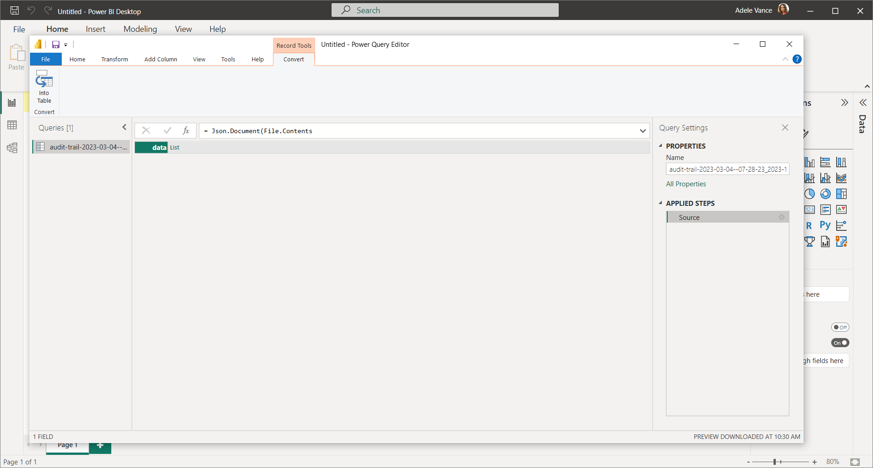Select the Python visual icon
The width and height of the screenshot is (873, 468).
pos(825,225)
